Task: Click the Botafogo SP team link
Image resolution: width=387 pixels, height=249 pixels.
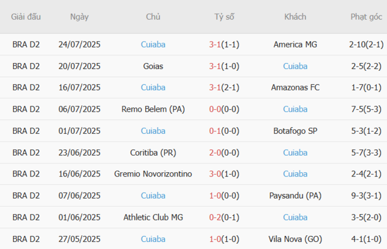Action: pos(295,131)
